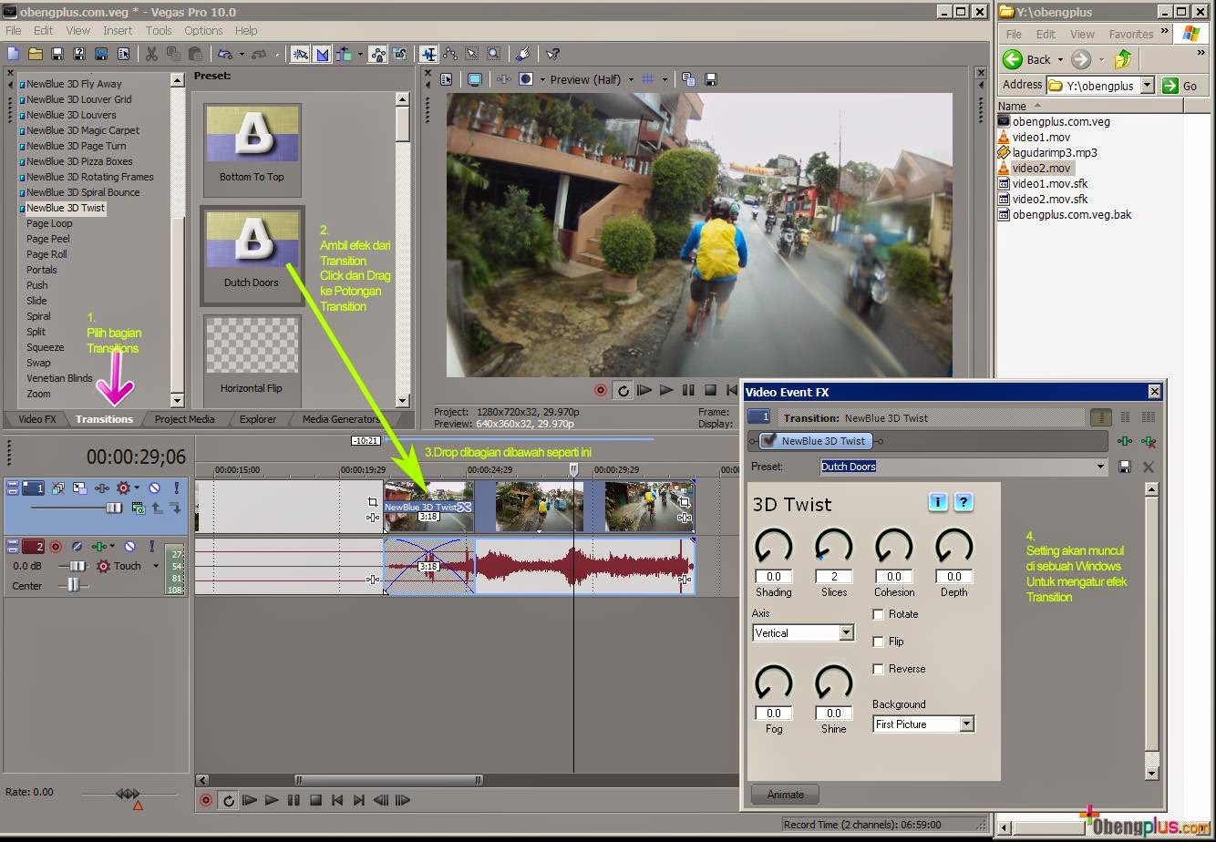Image resolution: width=1216 pixels, height=842 pixels.
Task: Enable the Reverse checkbox
Action: tap(879, 669)
